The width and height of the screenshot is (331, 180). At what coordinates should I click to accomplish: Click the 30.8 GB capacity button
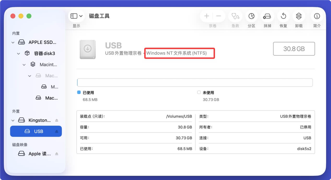click(294, 49)
